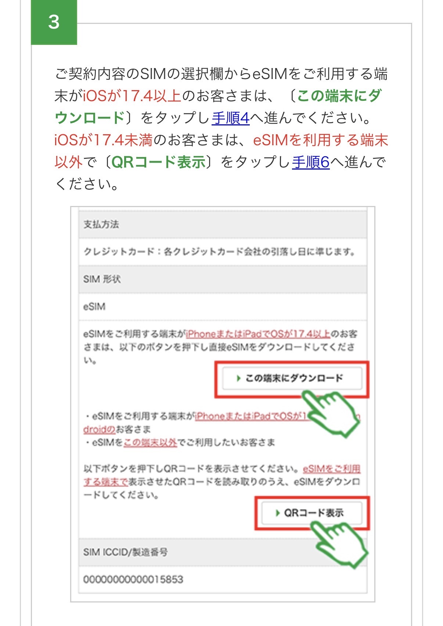
Task: Click the eSIM value row
Action: pos(223,306)
